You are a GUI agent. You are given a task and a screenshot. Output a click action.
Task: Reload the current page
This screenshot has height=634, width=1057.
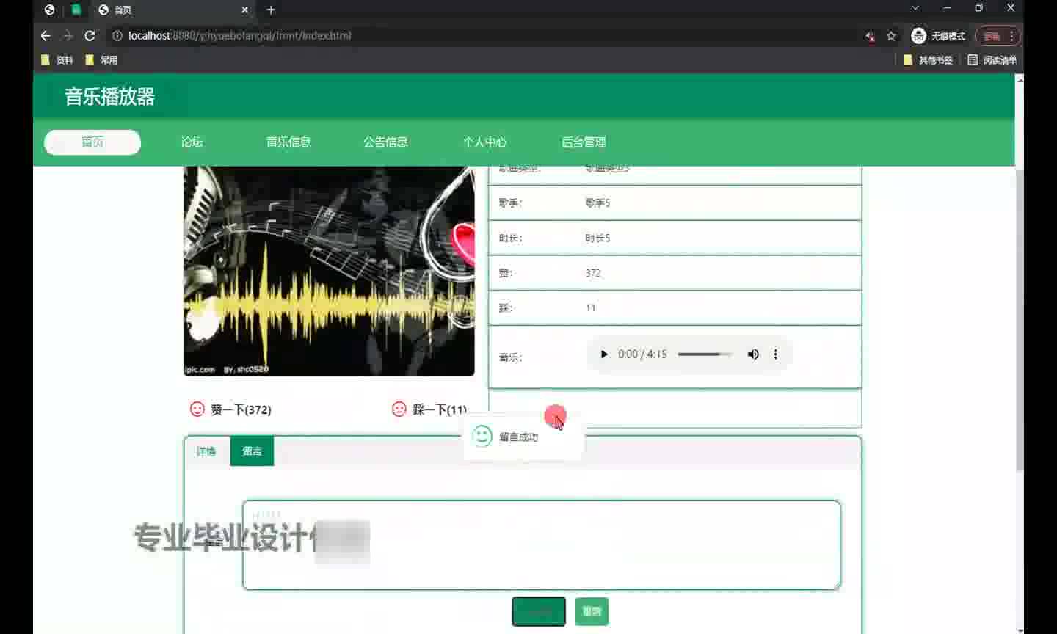90,36
